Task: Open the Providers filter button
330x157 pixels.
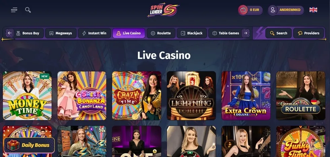Action: tap(308, 33)
